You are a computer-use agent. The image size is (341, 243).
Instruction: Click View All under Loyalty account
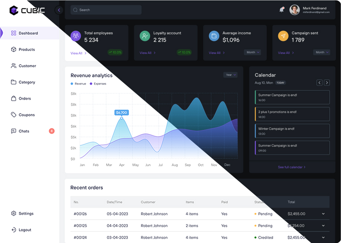[x=147, y=53]
